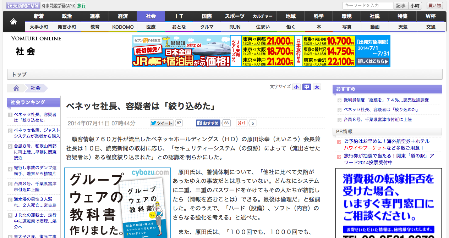The width and height of the screenshot is (449, 238).
Task: Open 本 in sub navigation
Action: [x=319, y=27]
